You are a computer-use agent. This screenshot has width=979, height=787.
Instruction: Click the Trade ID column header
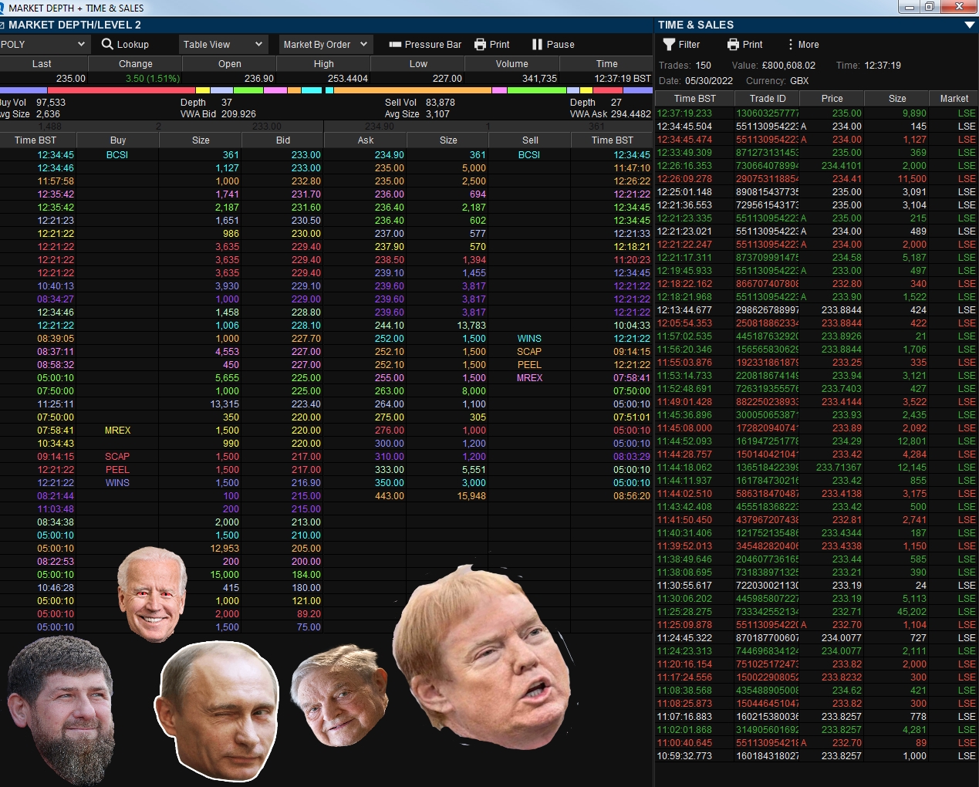pos(768,99)
